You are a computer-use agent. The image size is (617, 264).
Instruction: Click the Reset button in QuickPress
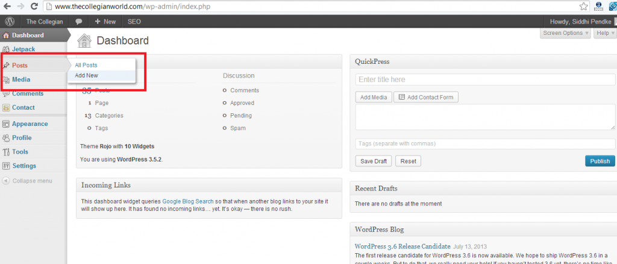pos(408,162)
